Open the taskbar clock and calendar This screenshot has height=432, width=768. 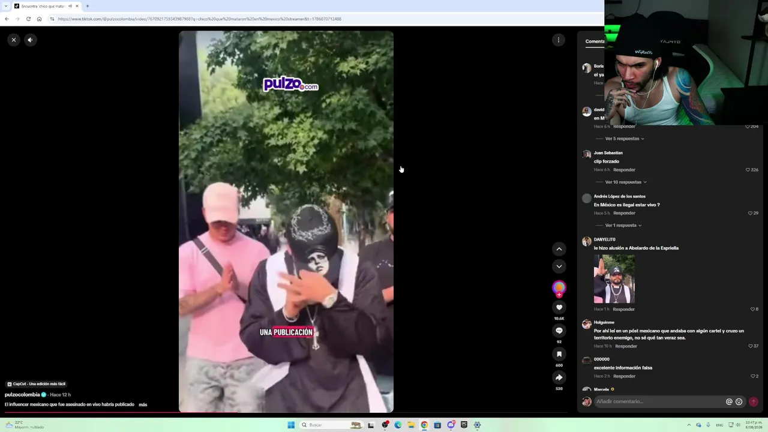coord(753,425)
